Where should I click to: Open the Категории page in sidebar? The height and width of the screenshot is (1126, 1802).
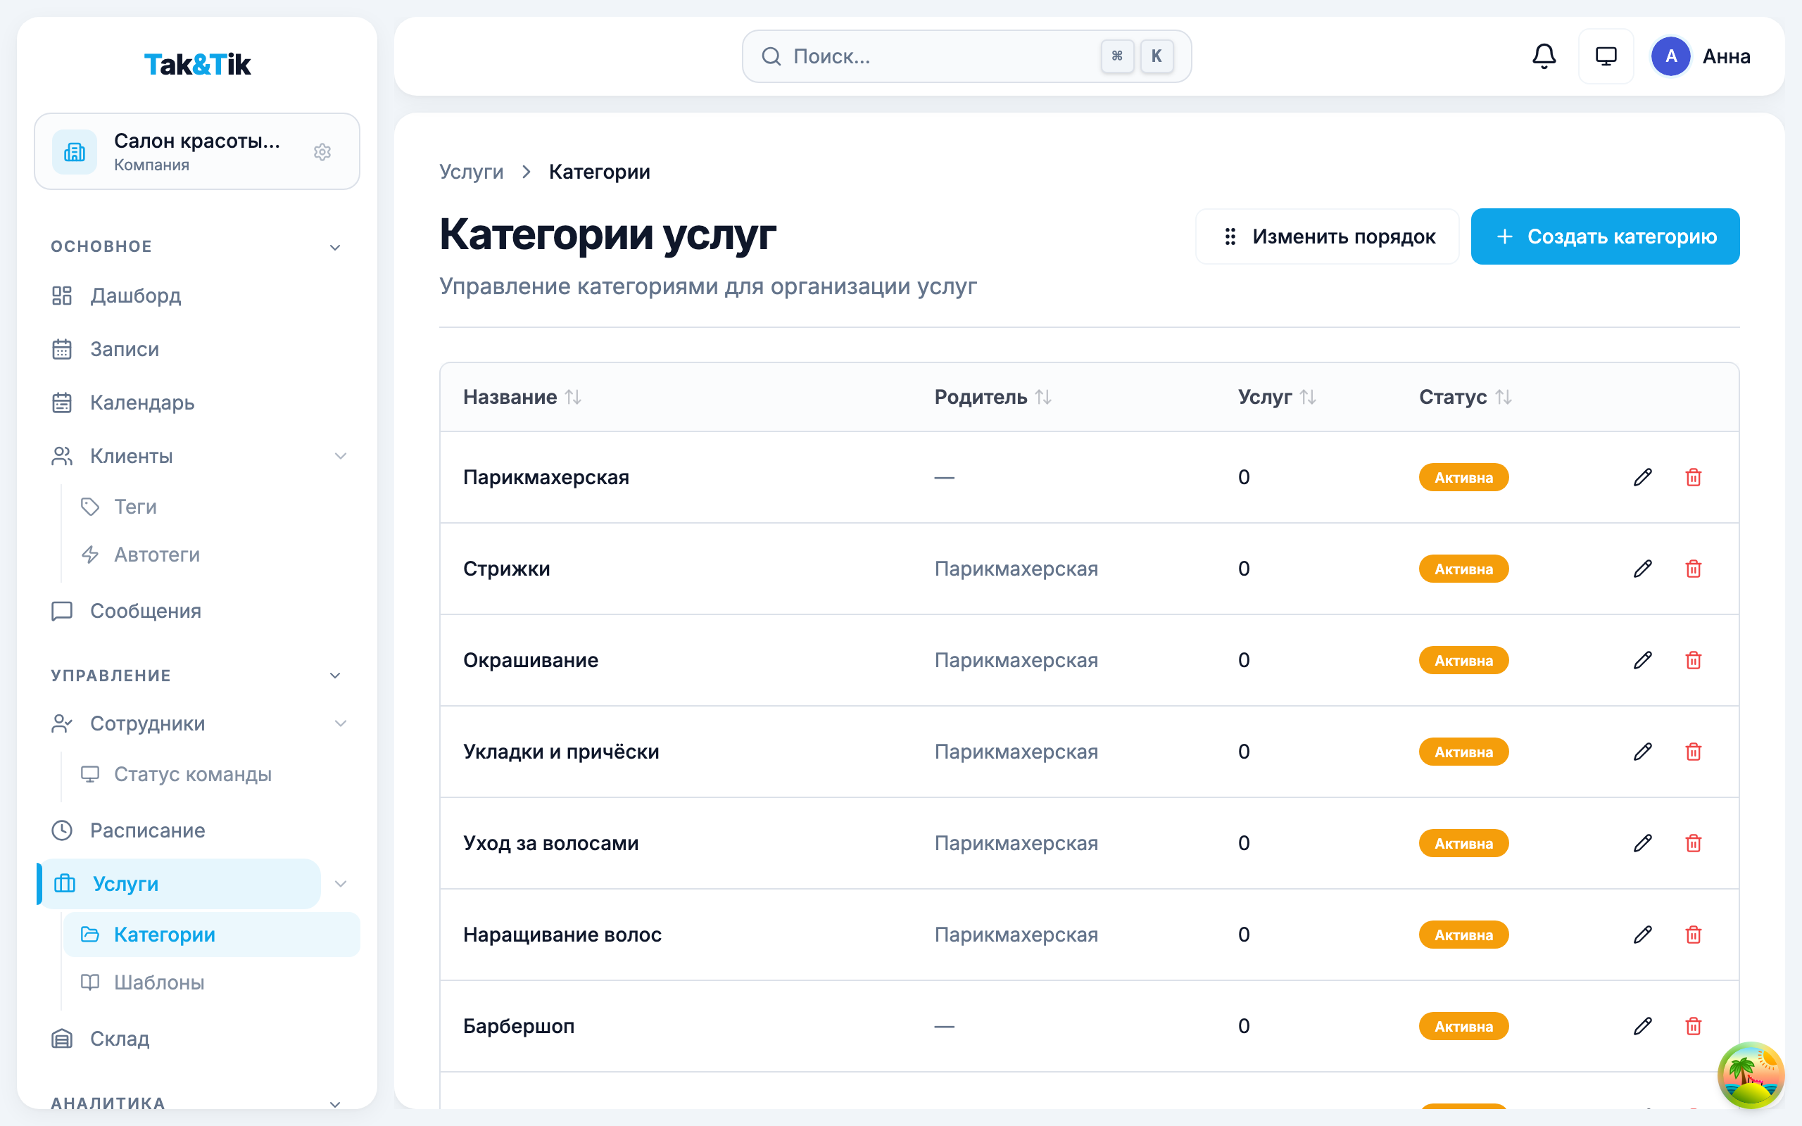pos(165,934)
